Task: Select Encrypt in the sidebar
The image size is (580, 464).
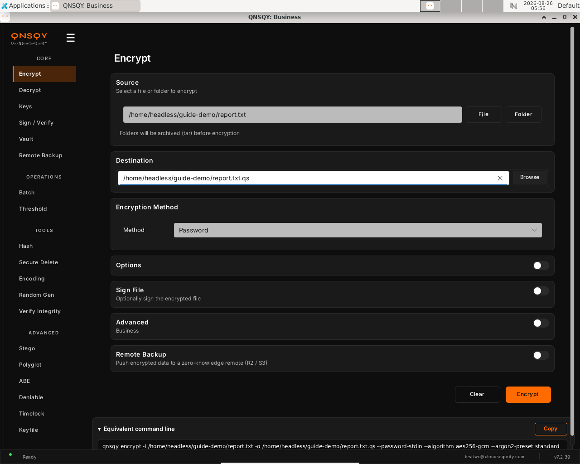Action: click(x=44, y=74)
